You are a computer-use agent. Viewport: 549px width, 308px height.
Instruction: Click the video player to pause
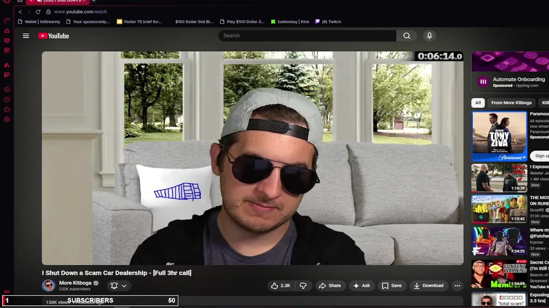point(253,158)
